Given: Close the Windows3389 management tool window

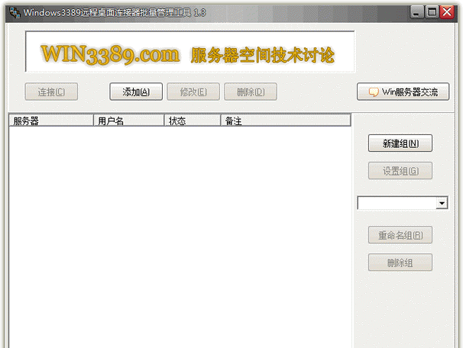Looking at the screenshot, I should pyautogui.click(x=448, y=12).
